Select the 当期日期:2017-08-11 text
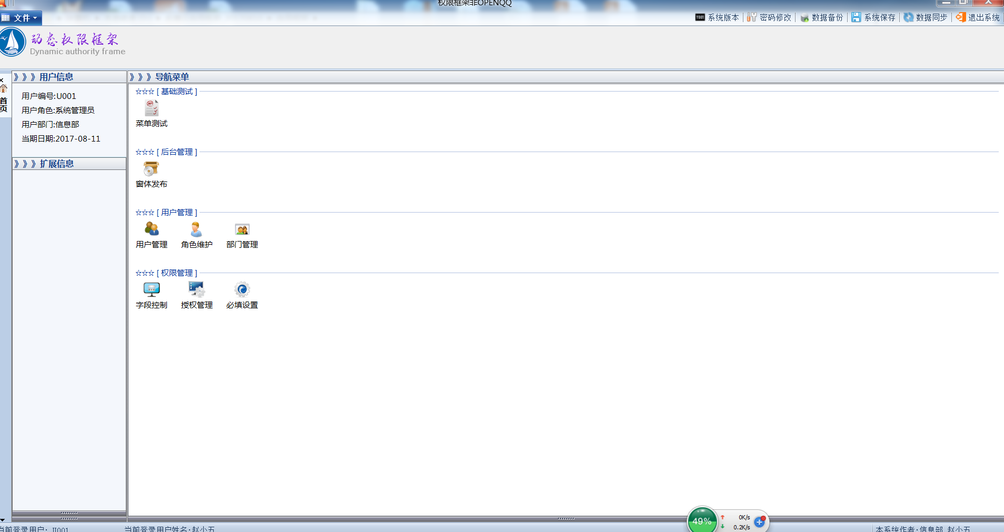 pos(61,138)
